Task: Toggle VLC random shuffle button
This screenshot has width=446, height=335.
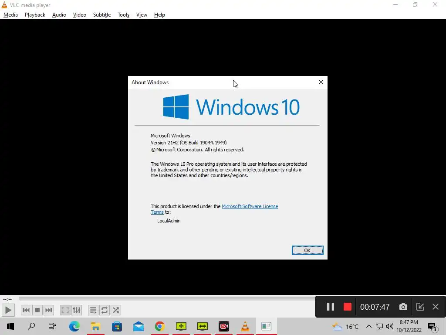Action: [116, 310]
